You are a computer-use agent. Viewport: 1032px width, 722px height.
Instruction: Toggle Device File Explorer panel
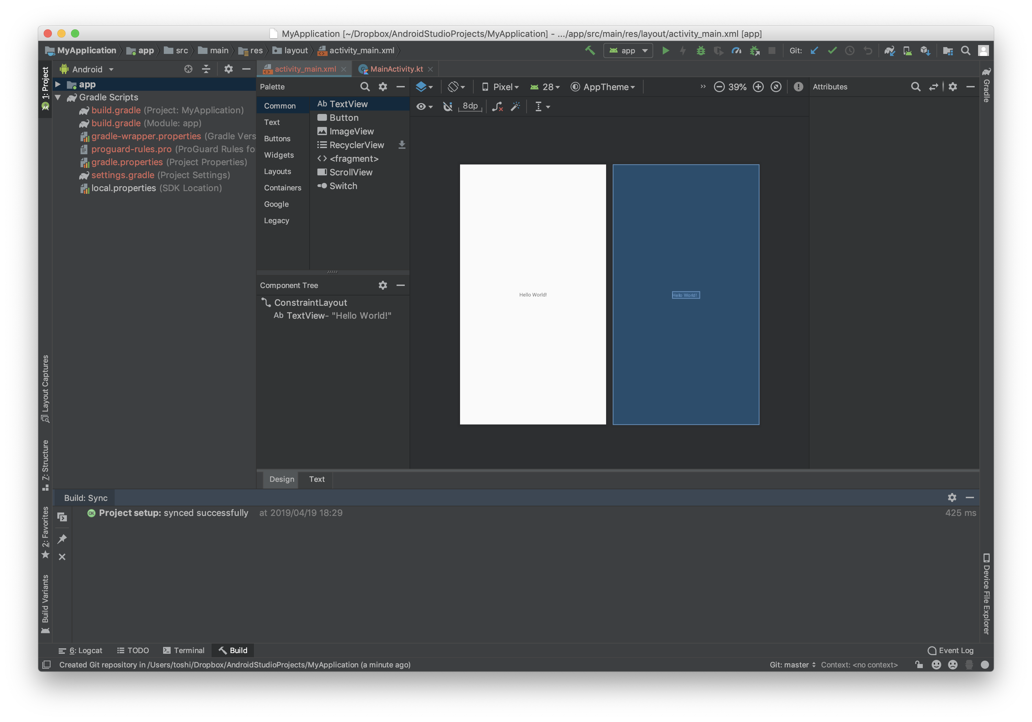(x=986, y=593)
